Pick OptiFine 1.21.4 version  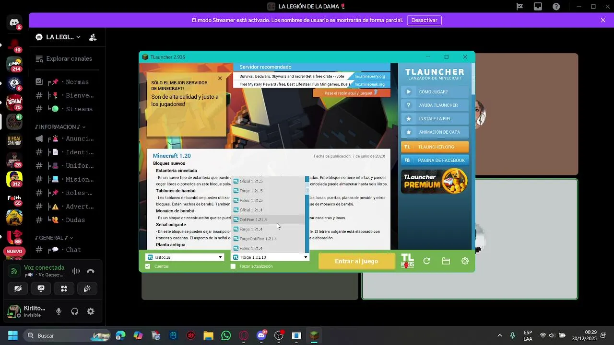[x=268, y=219]
